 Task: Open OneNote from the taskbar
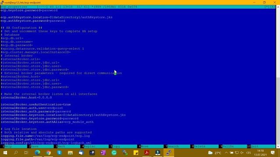pyautogui.click(x=103, y=153)
